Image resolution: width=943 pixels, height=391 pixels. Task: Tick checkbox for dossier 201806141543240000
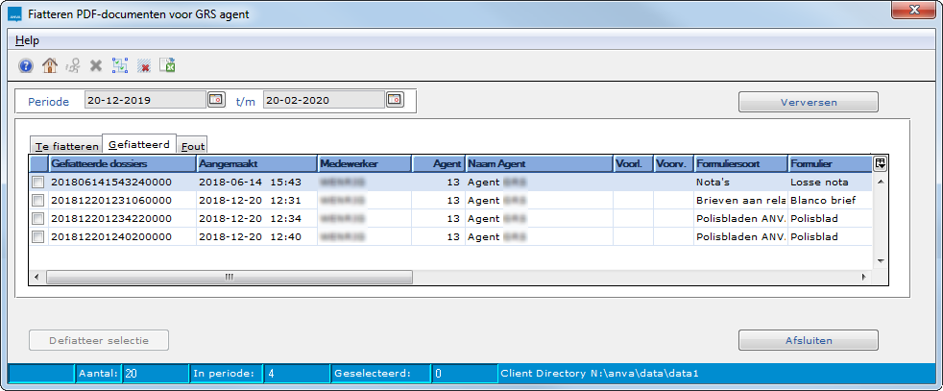click(x=38, y=182)
